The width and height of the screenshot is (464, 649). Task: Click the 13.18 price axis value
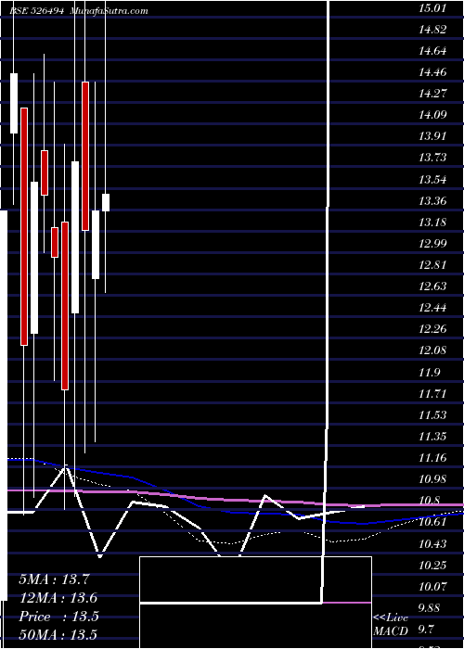[x=432, y=223]
